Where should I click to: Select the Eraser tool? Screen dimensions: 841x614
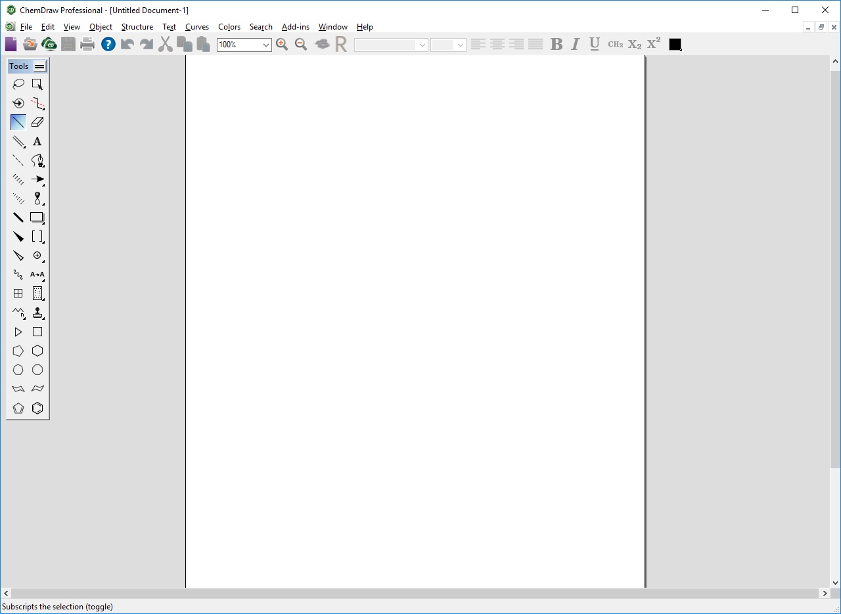coord(37,122)
